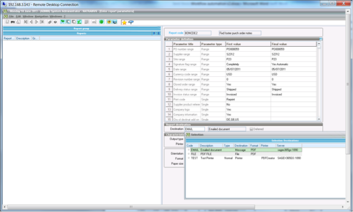Select the EMAIL row bullet in Selection
The width and height of the screenshot is (353, 212).
tap(189, 150)
